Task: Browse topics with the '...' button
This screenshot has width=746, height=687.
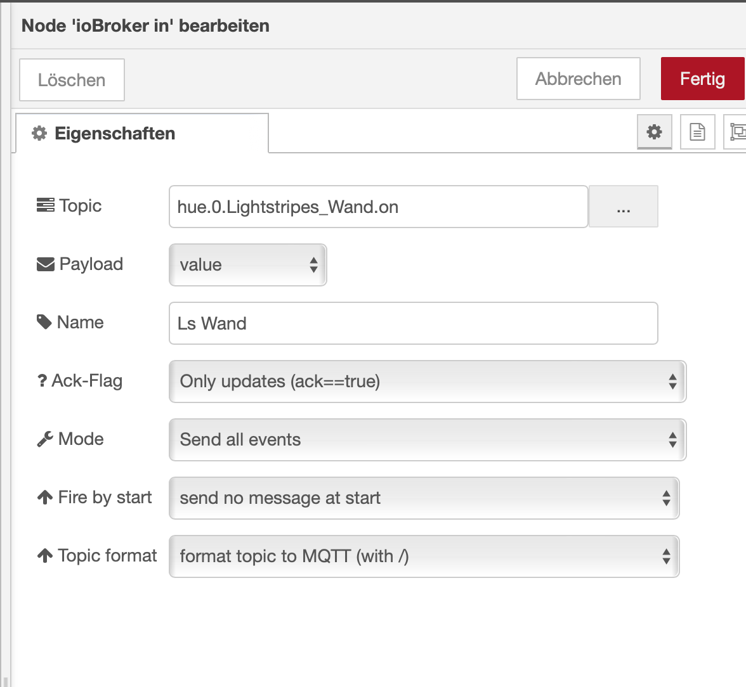Action: click(624, 207)
